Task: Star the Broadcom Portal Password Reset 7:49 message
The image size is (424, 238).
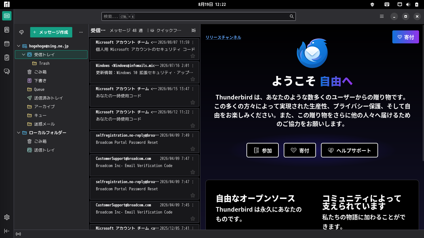Action: 193,149
